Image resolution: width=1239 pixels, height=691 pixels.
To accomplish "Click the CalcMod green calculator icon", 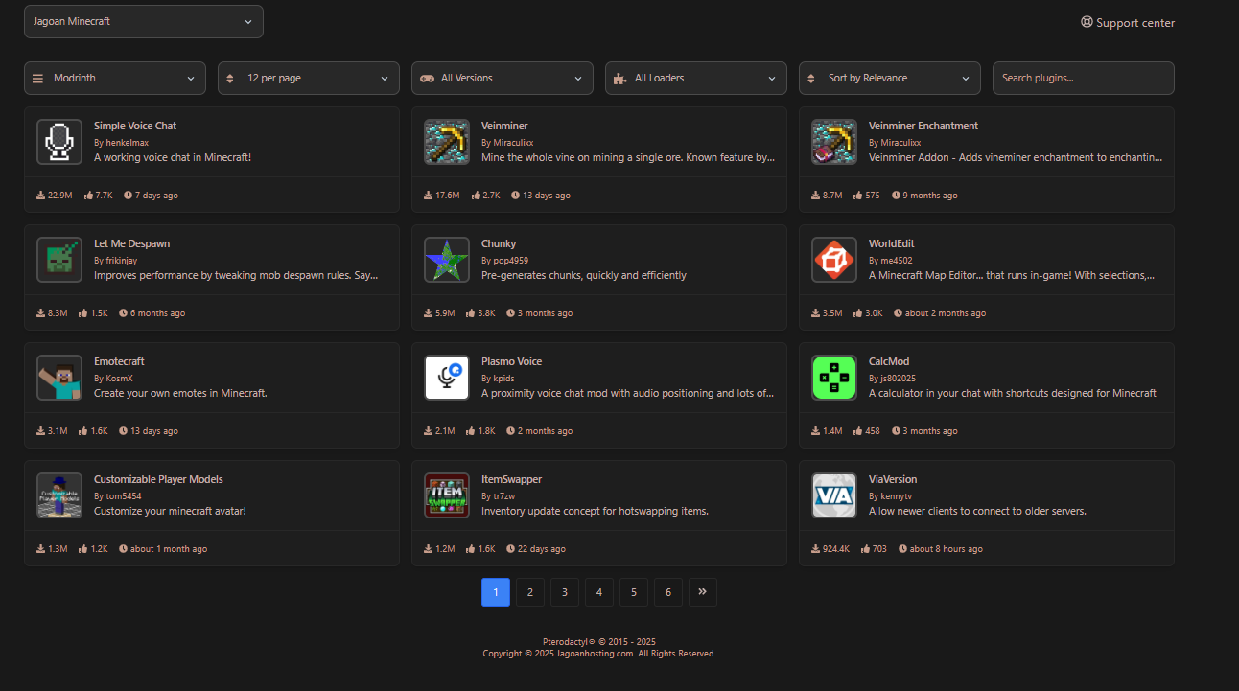I will click(x=834, y=378).
